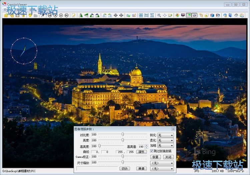The image size is (250, 175).
Task: Click the 通道 channel button
Action: [x=141, y=169]
